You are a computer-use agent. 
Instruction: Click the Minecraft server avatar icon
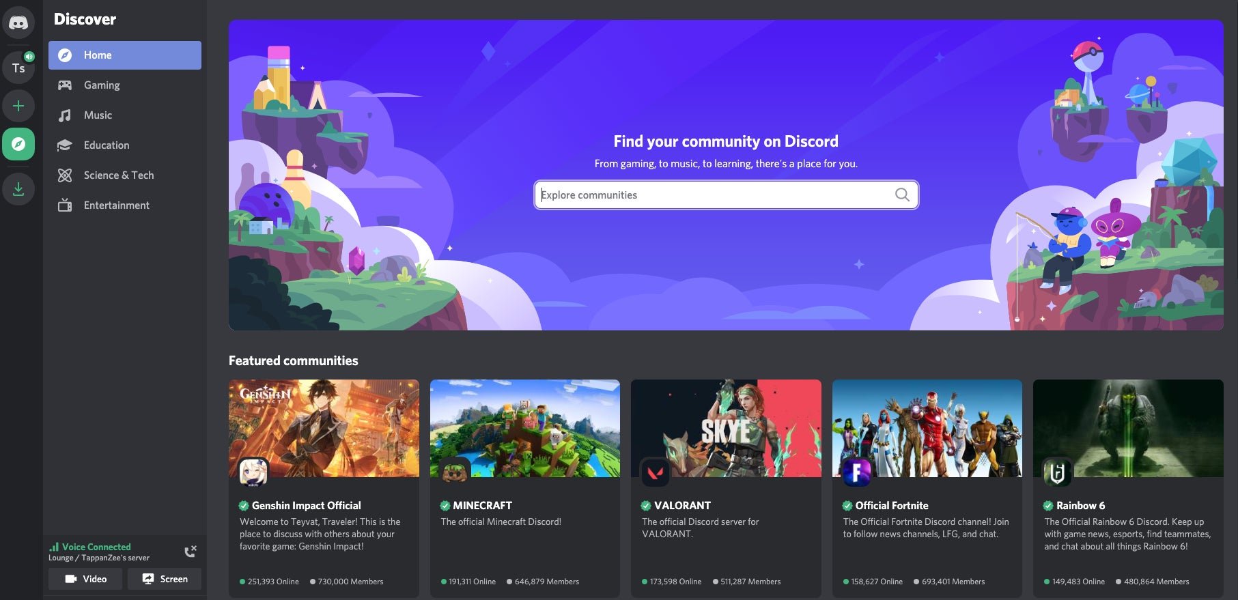coord(455,472)
